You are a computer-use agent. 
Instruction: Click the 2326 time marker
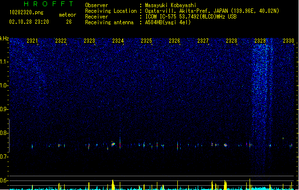(174, 41)
